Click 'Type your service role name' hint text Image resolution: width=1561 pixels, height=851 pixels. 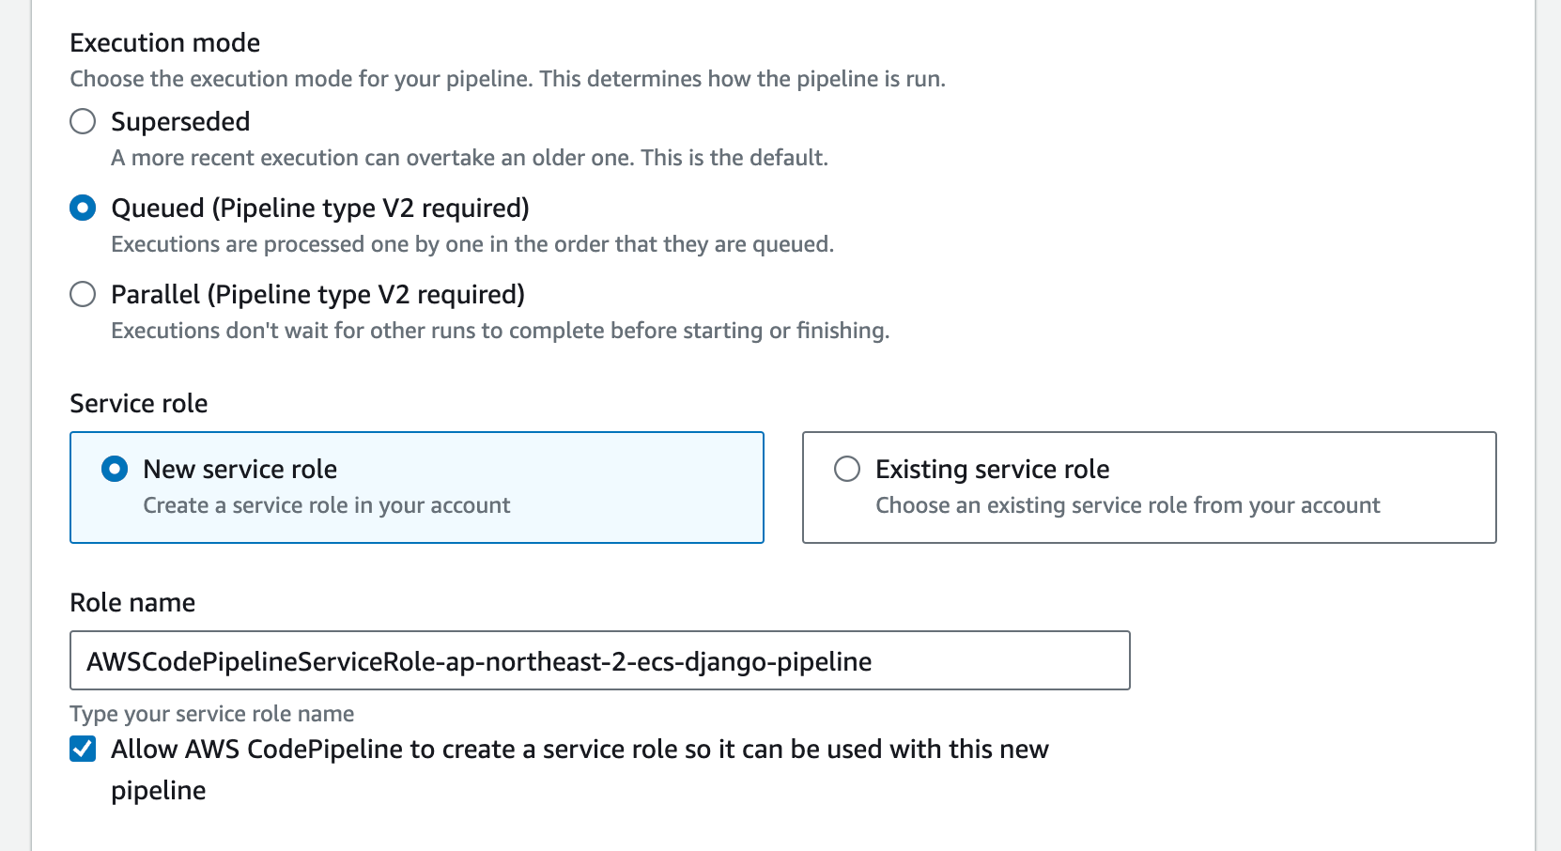(x=212, y=714)
